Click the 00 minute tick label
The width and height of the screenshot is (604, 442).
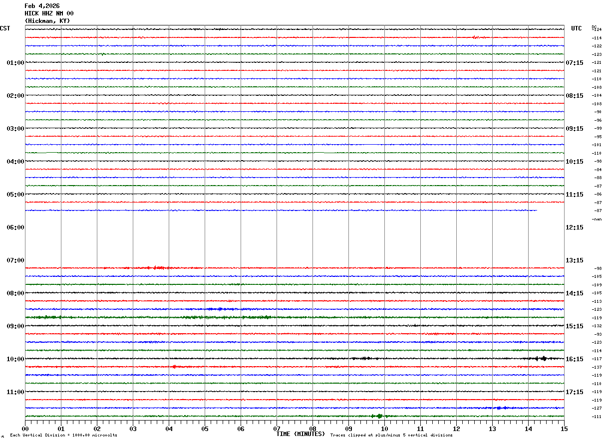click(x=25, y=429)
